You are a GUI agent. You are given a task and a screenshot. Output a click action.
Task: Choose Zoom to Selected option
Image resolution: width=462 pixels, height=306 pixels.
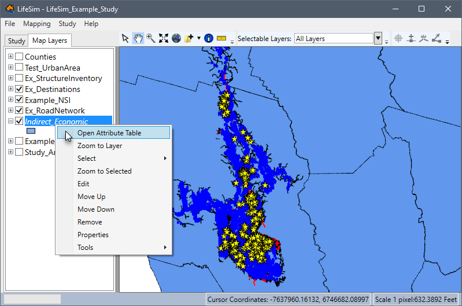tap(114, 171)
